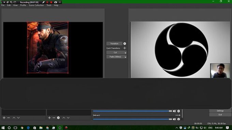Screen dimensions: 232x130
Task: Pause recording with the red pause icon
Action: point(47,2)
